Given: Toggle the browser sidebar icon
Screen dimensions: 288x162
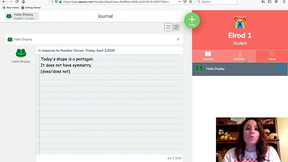Looking at the screenshot, I should pos(270,2).
